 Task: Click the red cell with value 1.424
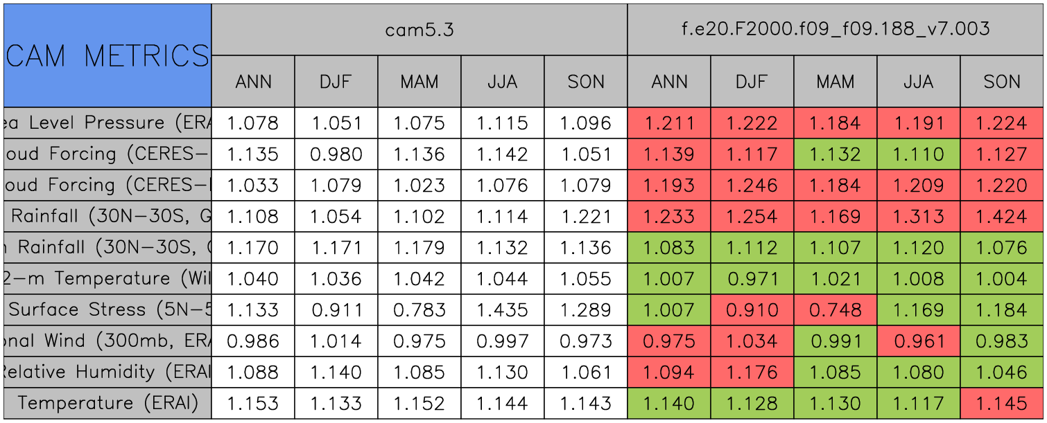coord(1002,217)
